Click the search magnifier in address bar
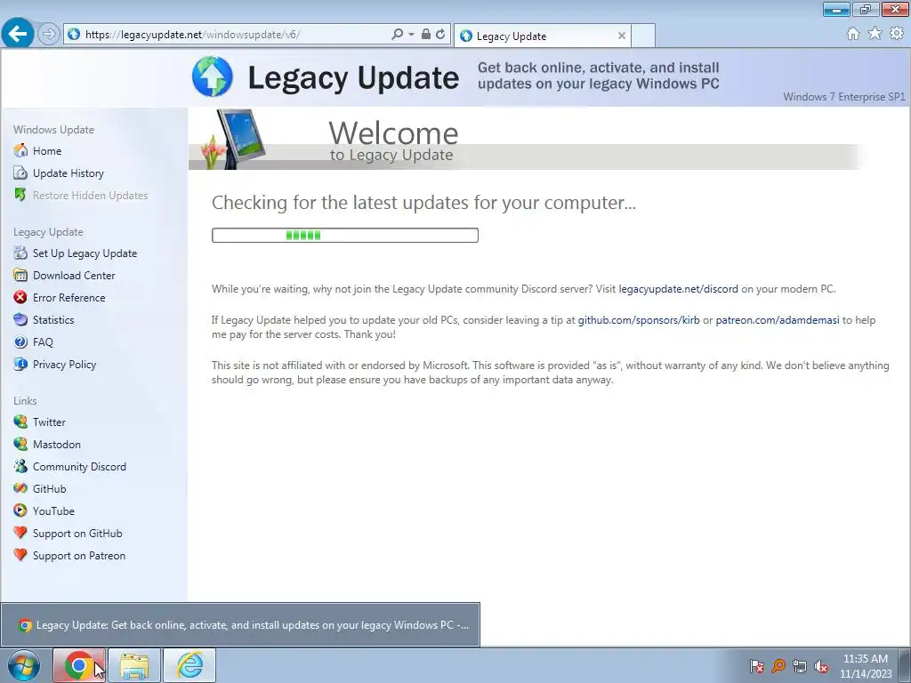The width and height of the screenshot is (911, 683). (398, 35)
